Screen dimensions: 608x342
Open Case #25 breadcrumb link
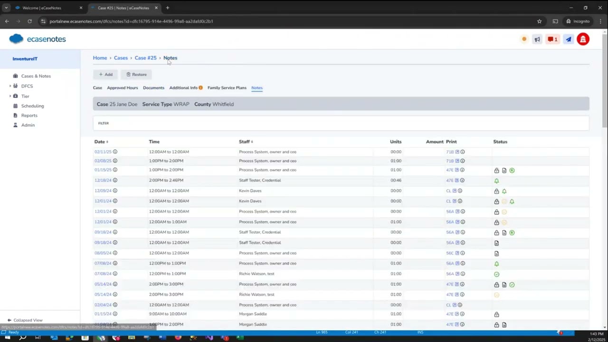[145, 58]
